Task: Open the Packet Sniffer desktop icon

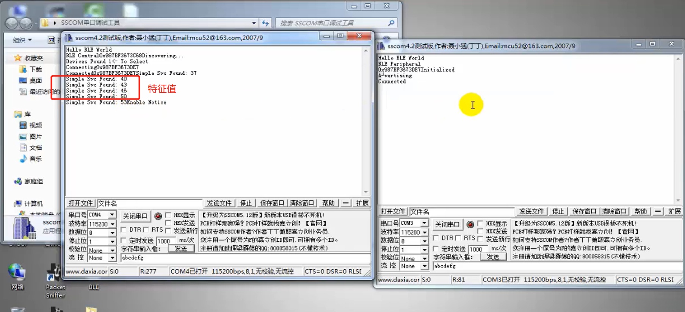Action: click(x=55, y=281)
